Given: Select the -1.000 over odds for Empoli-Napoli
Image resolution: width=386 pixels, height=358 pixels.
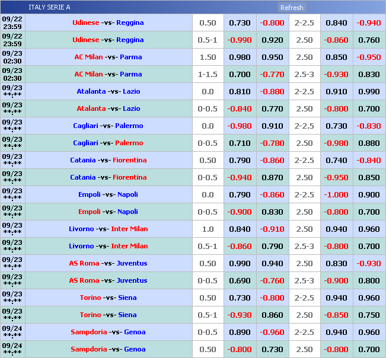Looking at the screenshot, I should point(336,195).
